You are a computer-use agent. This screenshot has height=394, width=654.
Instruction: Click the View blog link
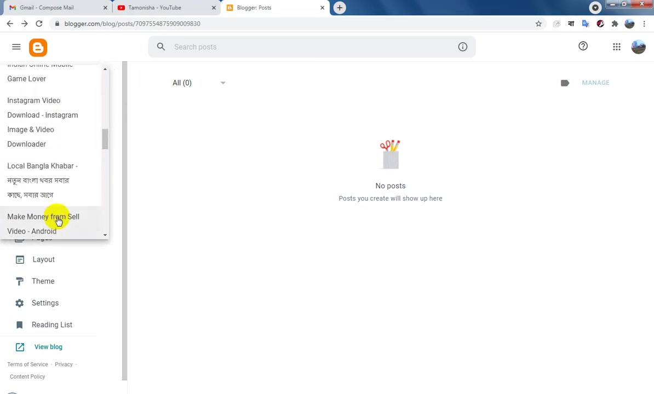click(48, 347)
